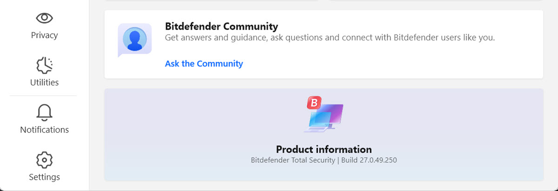Click the red Bitdefender B badge

click(314, 103)
